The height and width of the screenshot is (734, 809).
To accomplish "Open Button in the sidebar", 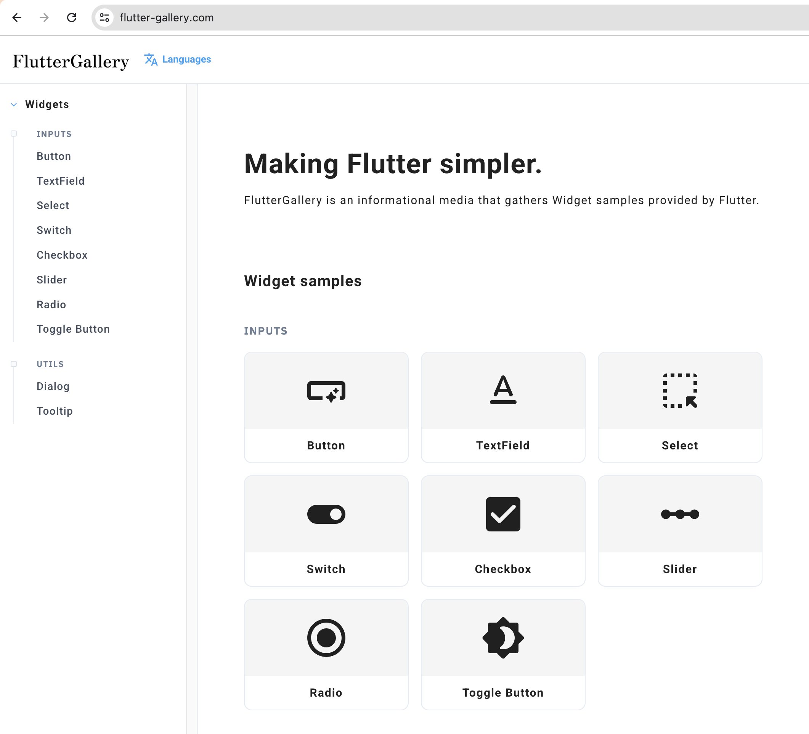I will (54, 156).
